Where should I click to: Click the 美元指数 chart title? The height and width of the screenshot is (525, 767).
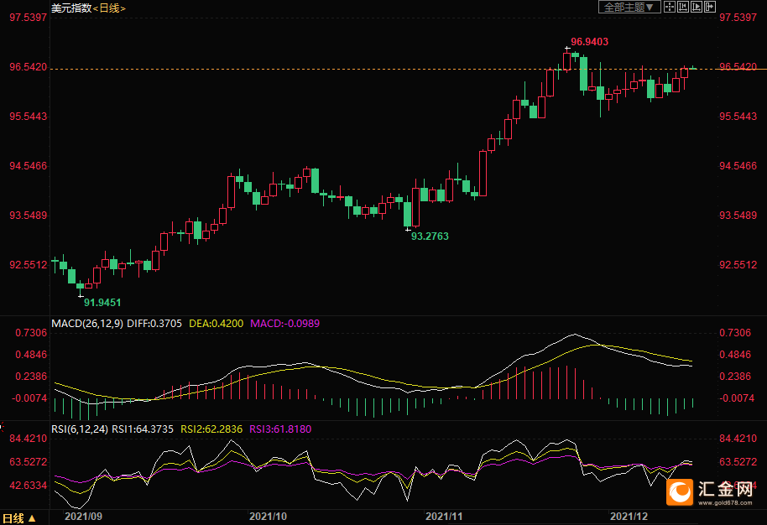(71, 8)
